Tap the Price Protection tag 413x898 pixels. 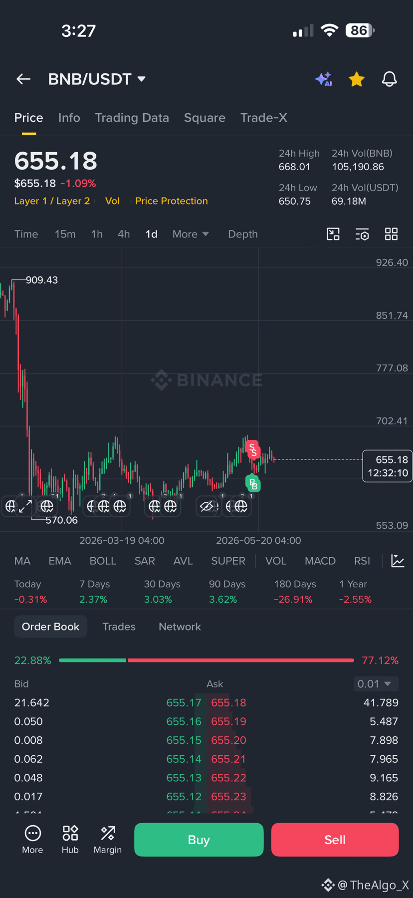tap(172, 201)
